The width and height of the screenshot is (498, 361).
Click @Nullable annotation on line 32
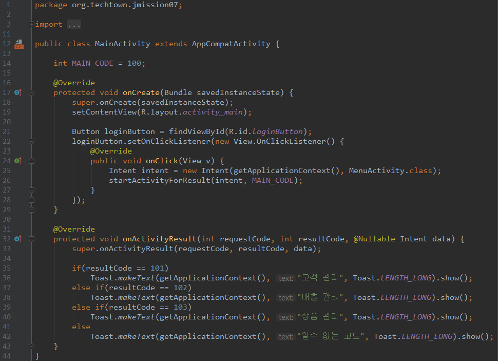coord(374,239)
